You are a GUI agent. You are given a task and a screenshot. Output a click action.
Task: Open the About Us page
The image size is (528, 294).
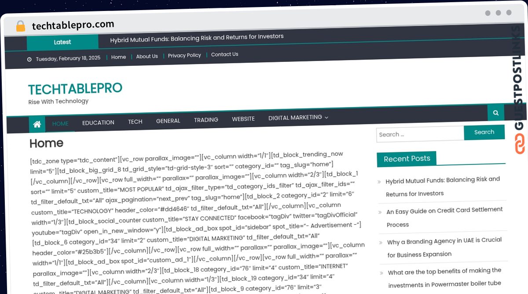pos(147,56)
